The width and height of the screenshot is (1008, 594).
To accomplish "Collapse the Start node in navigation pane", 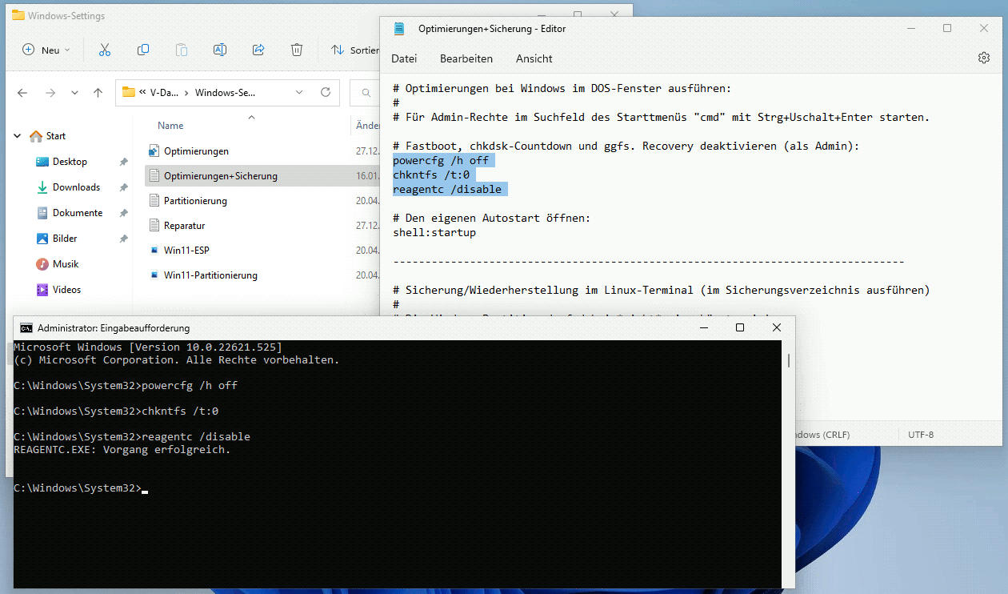I will [18, 136].
